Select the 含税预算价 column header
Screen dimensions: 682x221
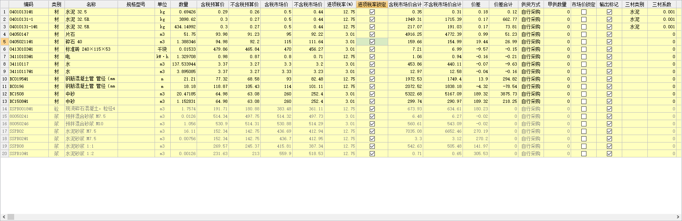(213, 4)
